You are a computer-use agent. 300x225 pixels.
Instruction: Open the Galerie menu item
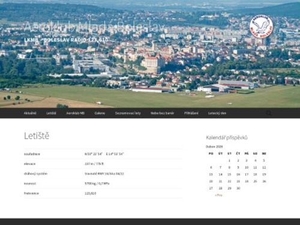[100, 113]
